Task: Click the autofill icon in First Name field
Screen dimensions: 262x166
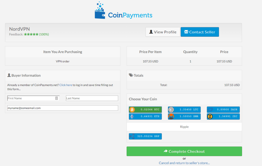Action: point(57,98)
